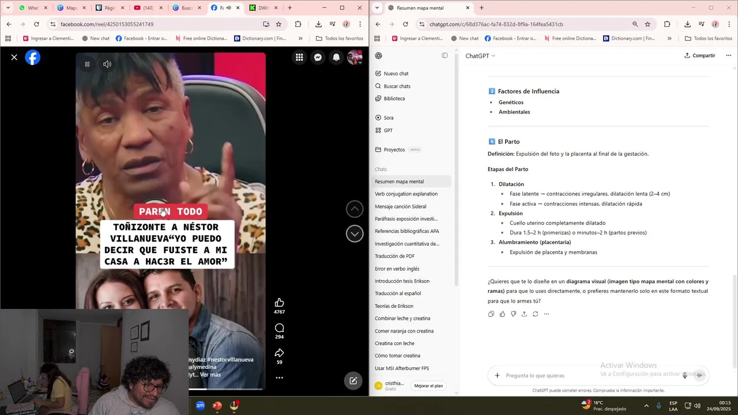
Task: Open media control icon in Facebook window
Action: (333, 24)
